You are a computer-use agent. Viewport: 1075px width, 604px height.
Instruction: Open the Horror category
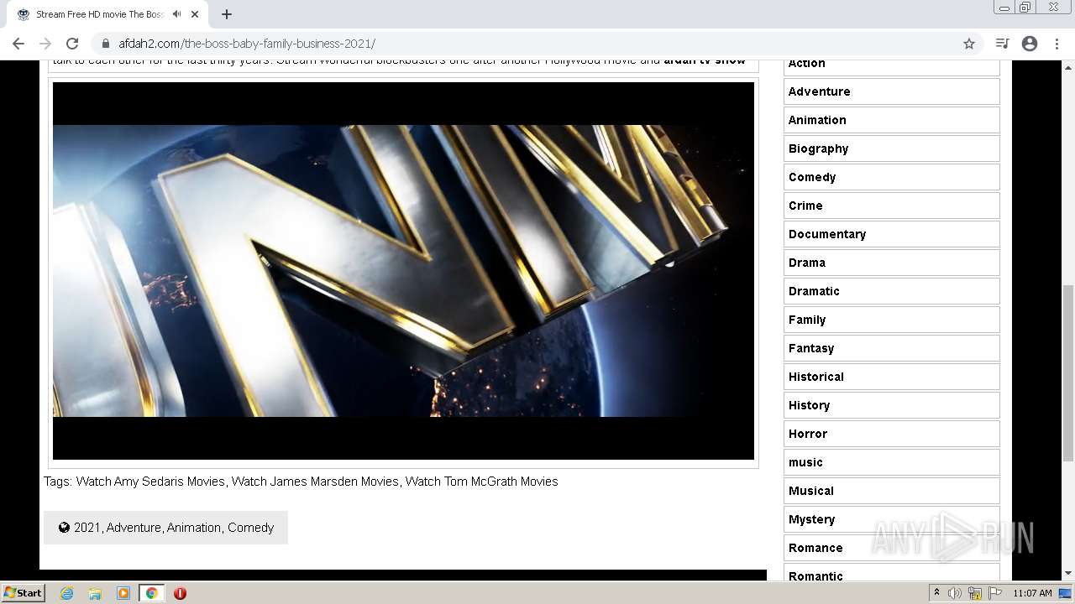point(891,434)
